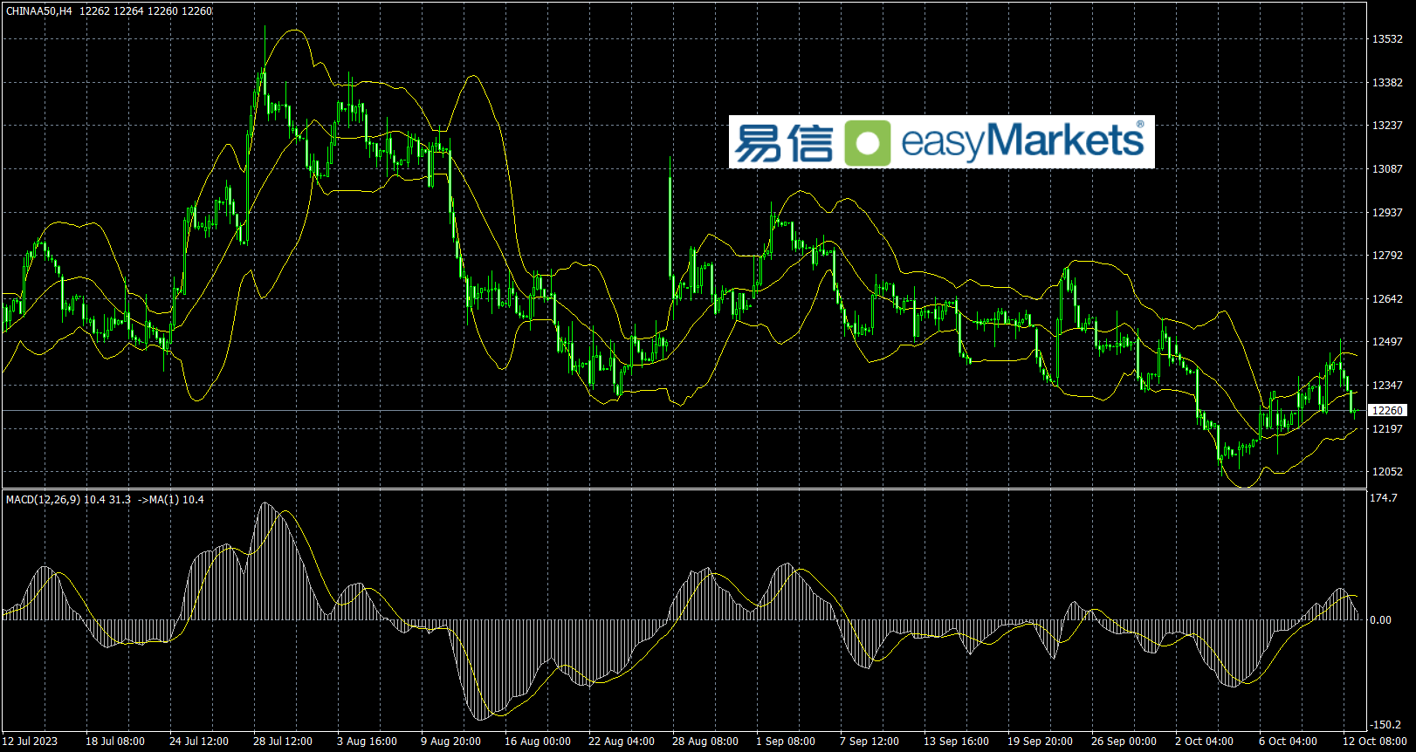Click the 7 Sep 12:00 time label

[870, 742]
